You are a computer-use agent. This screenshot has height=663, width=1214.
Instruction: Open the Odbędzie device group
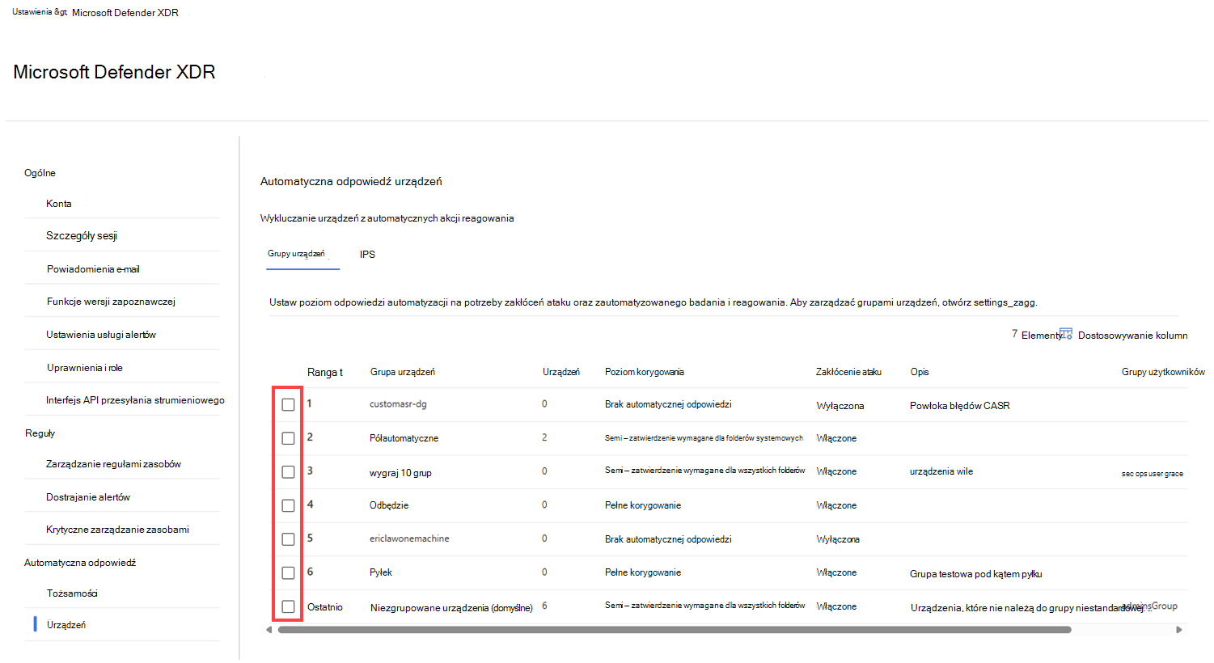(389, 505)
